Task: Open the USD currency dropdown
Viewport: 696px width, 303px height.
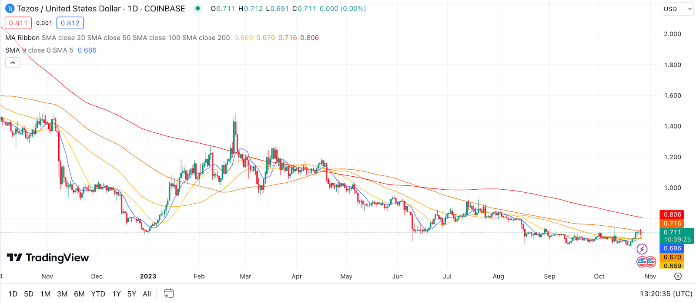Action: pyautogui.click(x=677, y=9)
